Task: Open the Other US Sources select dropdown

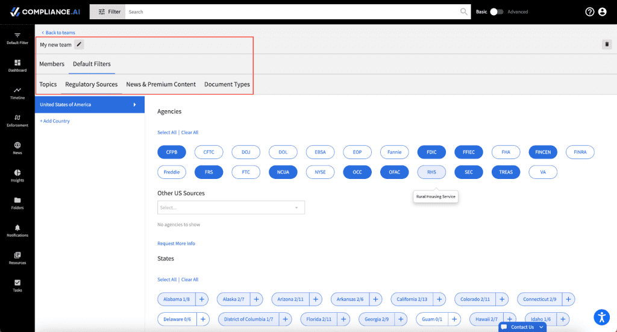Action: pyautogui.click(x=231, y=208)
